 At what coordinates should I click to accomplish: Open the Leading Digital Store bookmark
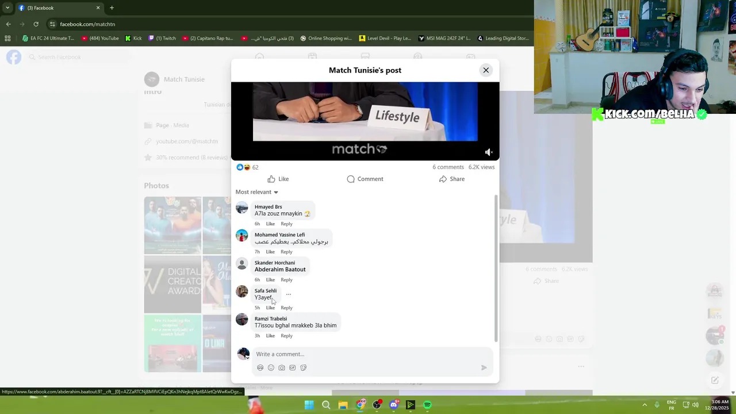click(x=502, y=39)
